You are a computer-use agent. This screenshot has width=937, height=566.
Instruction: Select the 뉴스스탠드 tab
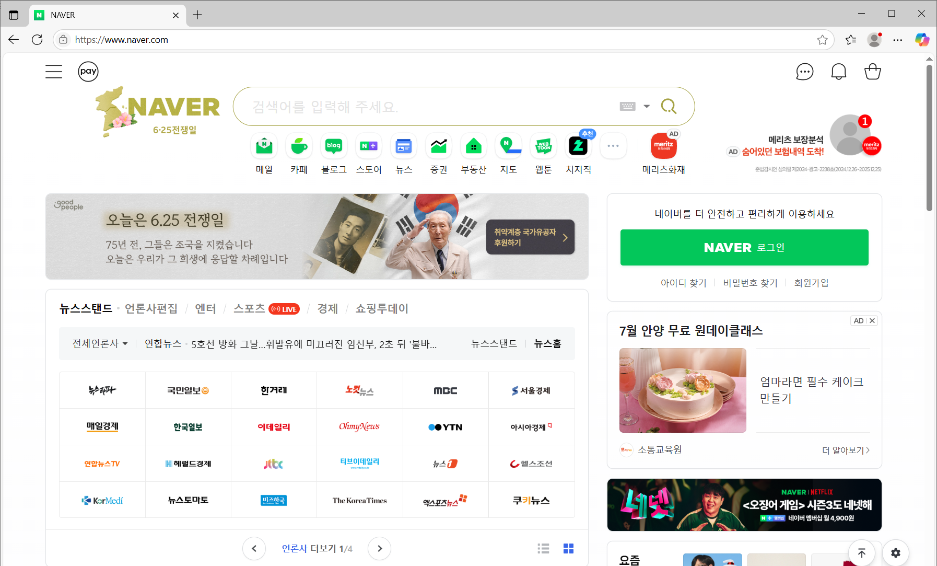pos(86,309)
